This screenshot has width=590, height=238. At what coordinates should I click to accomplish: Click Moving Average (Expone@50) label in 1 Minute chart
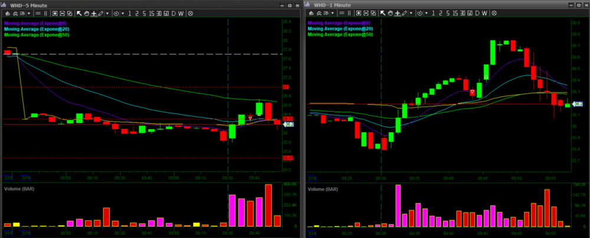coord(340,35)
